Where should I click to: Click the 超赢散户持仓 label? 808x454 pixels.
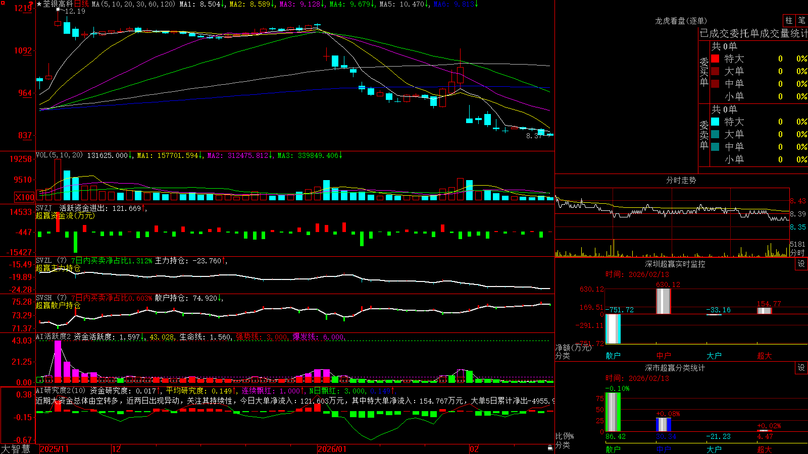58,305
